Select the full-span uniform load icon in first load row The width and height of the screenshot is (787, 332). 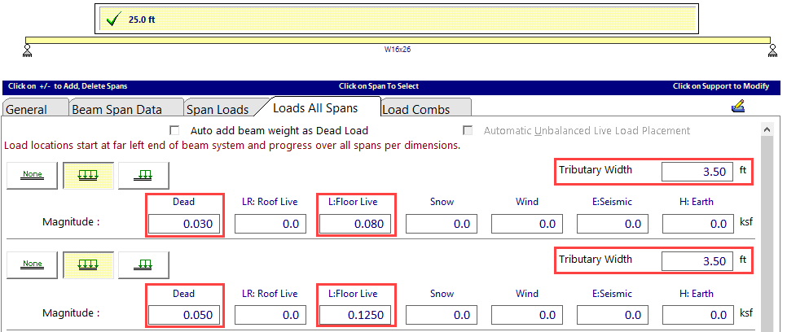click(88, 174)
